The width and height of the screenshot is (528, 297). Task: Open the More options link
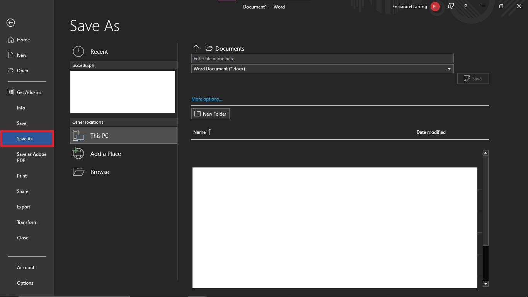[x=207, y=99]
